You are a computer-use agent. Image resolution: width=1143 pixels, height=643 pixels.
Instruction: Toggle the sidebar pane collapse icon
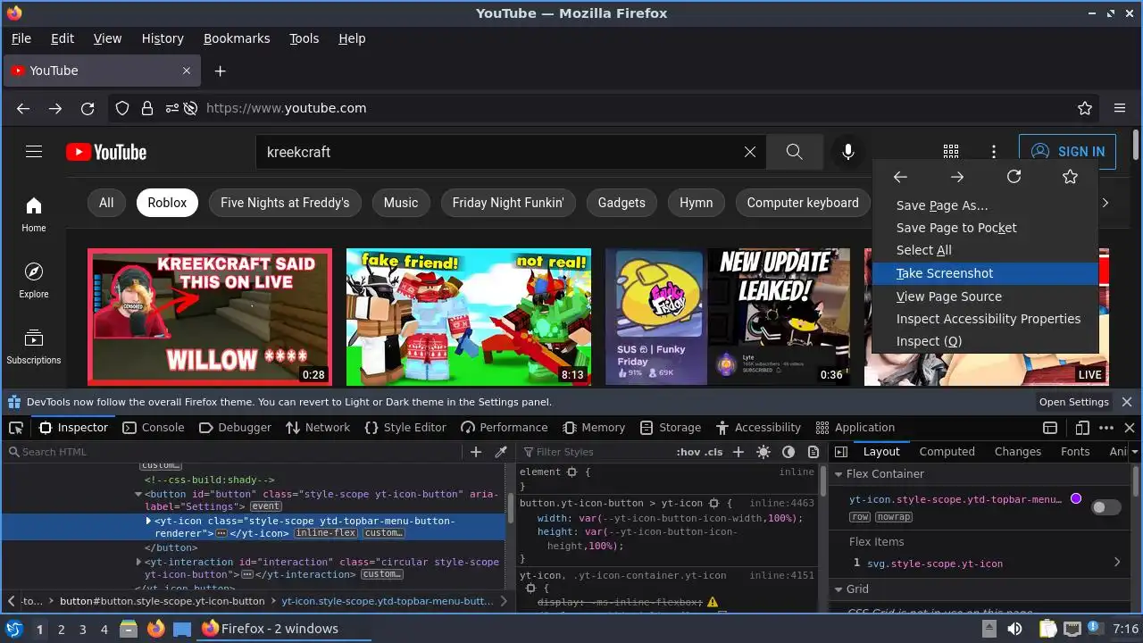[x=841, y=452]
